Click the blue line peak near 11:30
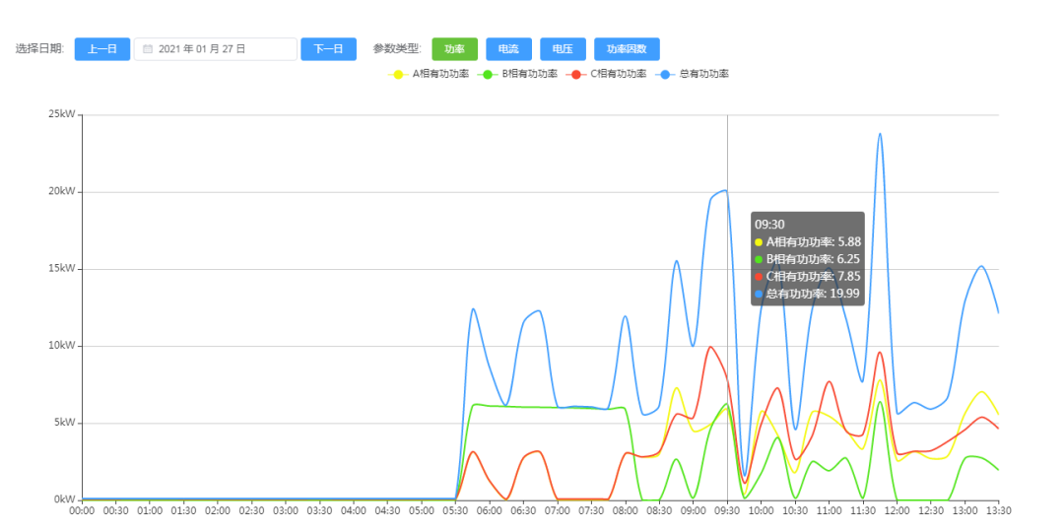 click(x=880, y=134)
